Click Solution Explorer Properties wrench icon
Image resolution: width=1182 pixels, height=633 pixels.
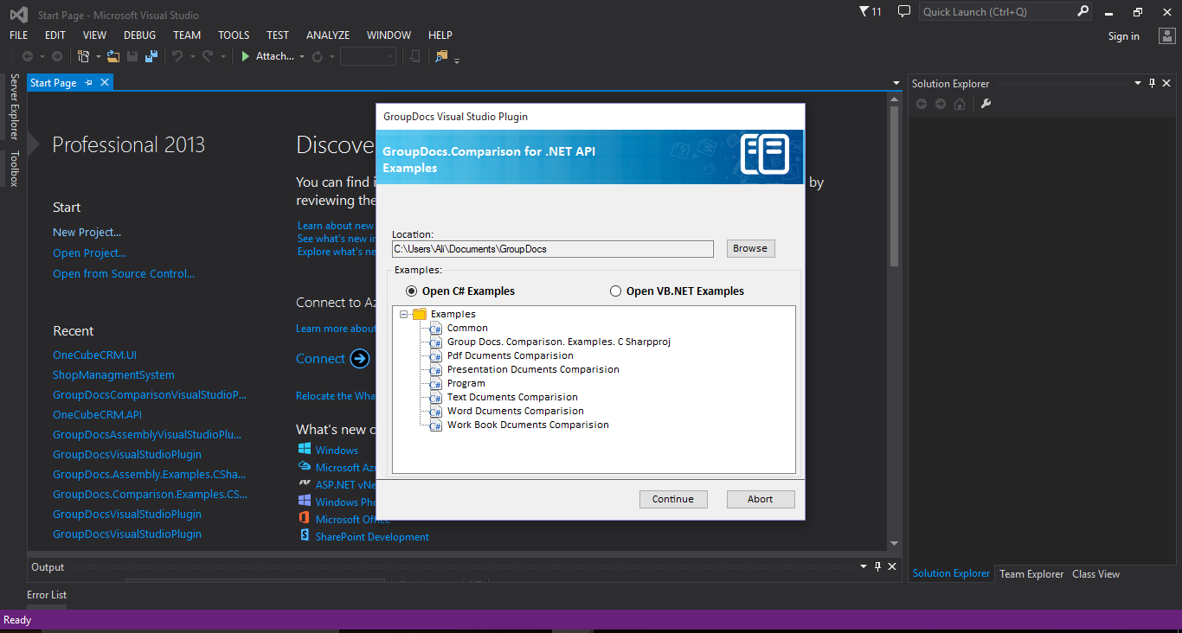click(x=986, y=104)
